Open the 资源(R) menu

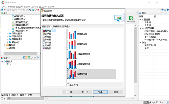pos(27,7)
